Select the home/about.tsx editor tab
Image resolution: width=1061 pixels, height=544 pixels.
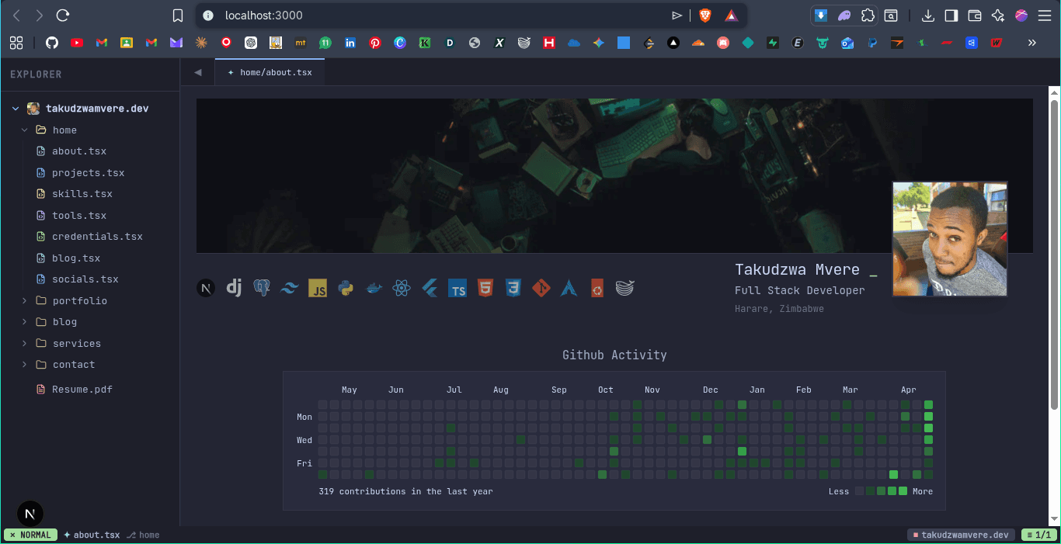(x=270, y=72)
